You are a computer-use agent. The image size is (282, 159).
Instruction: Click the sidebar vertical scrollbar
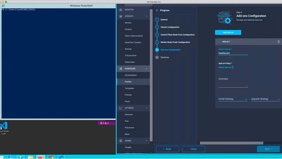(151, 75)
